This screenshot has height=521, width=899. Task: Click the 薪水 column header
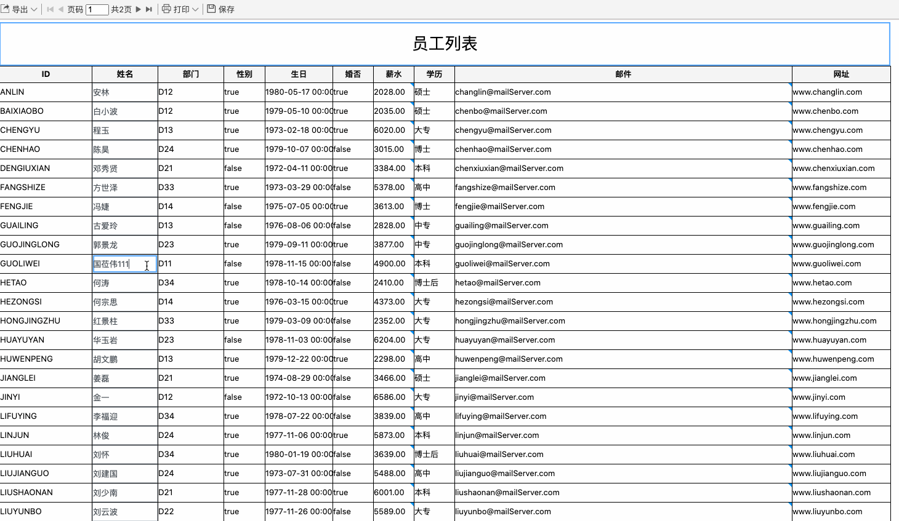point(393,74)
